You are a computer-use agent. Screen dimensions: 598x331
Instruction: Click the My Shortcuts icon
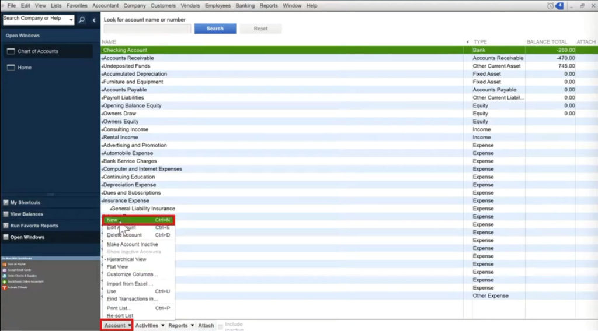(6, 203)
